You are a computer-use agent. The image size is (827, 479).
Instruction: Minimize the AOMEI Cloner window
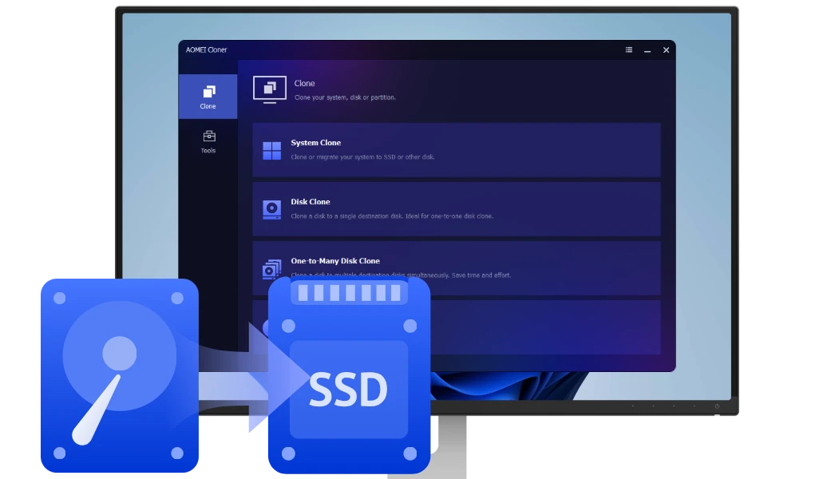click(x=647, y=50)
